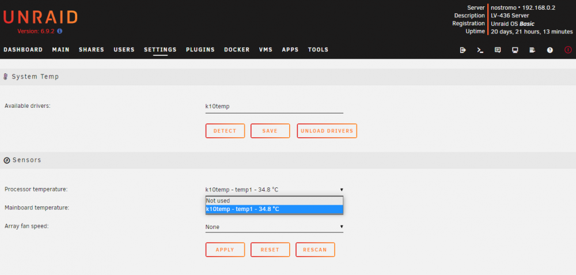576x275 pixels.
Task: Click the 'Array fan speed:' label
Action: [x=26, y=226]
